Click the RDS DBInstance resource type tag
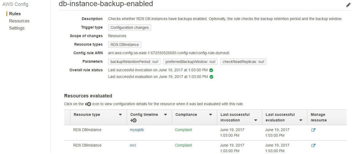The image size is (354, 154). pos(125,45)
